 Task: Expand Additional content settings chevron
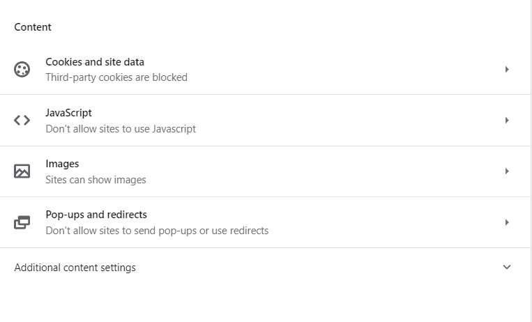pyautogui.click(x=507, y=267)
